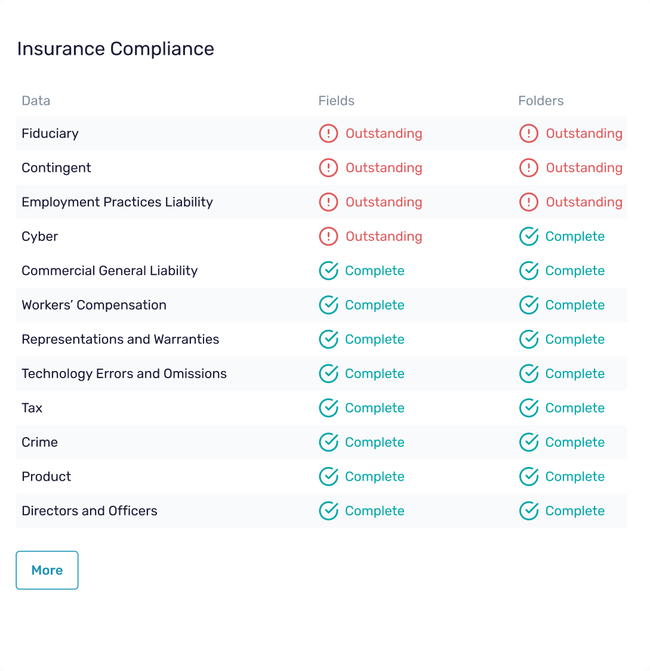This screenshot has width=650, height=671.
Task: Click the Data column header
Action: coord(36,101)
